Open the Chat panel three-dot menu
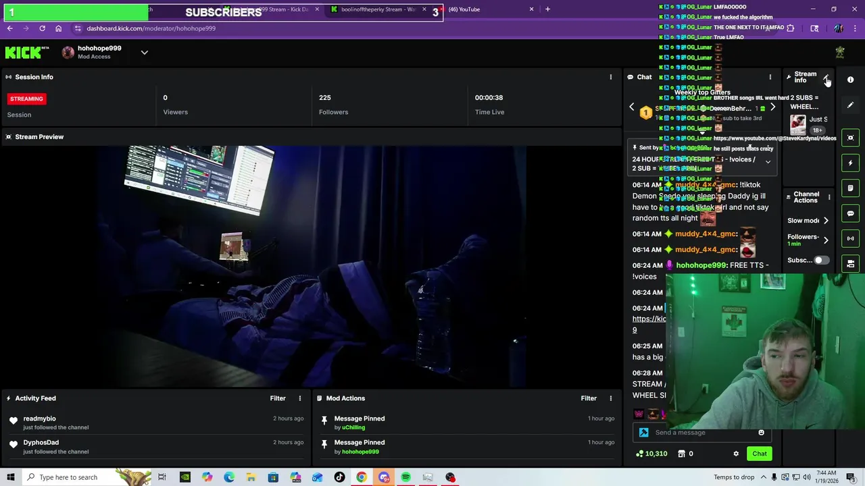The image size is (865, 486). [770, 77]
